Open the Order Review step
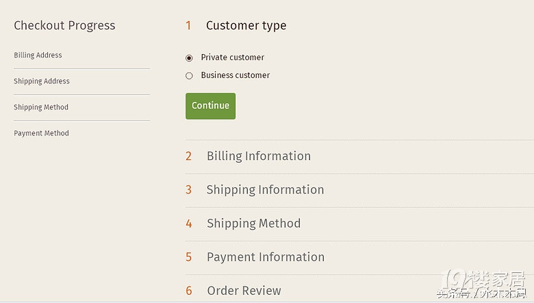Image resolution: width=534 pixels, height=303 pixels. [244, 291]
